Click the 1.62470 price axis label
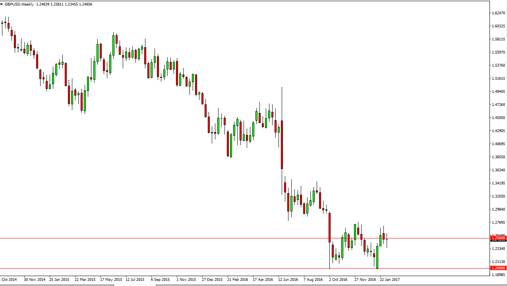 click(498, 13)
